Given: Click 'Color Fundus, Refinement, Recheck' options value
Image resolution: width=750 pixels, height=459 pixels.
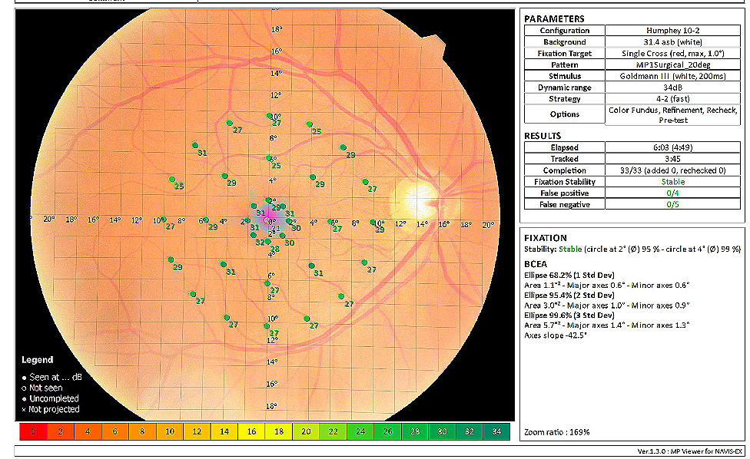Looking at the screenshot, I should coord(672,115).
